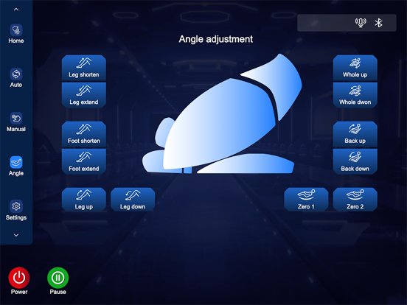Tap the Leg shorten button

(x=84, y=68)
